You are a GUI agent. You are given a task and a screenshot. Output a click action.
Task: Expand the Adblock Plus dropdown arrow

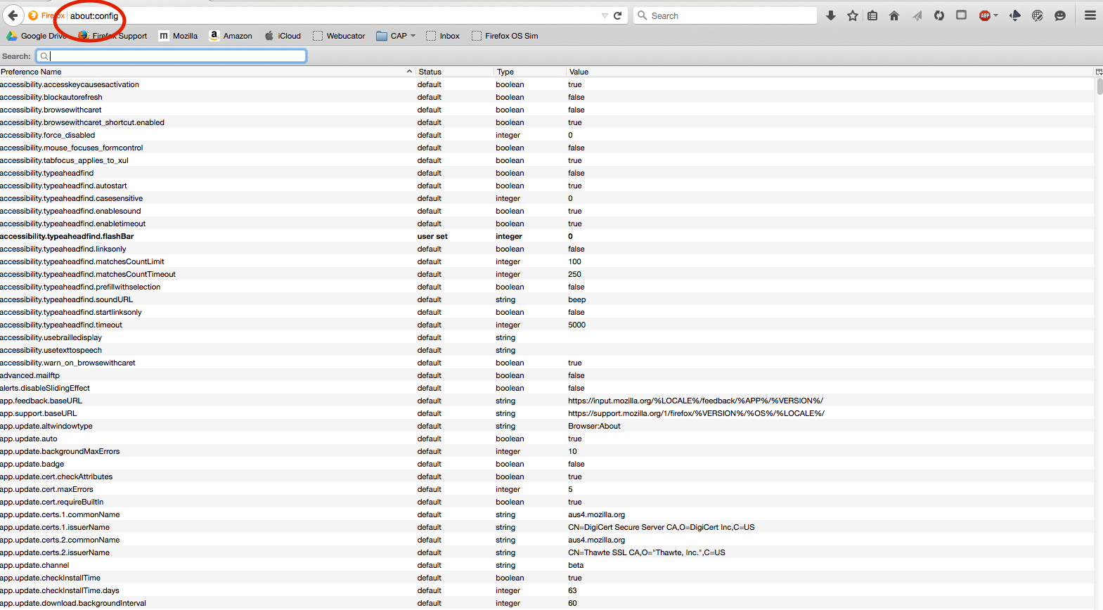(x=995, y=15)
